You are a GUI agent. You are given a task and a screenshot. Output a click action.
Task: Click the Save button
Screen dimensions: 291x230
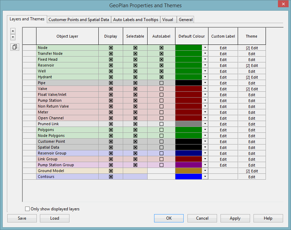click(22, 218)
